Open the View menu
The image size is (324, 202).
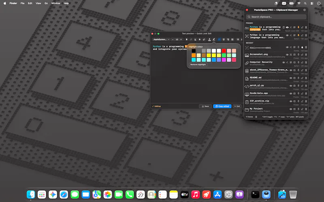click(38, 3)
